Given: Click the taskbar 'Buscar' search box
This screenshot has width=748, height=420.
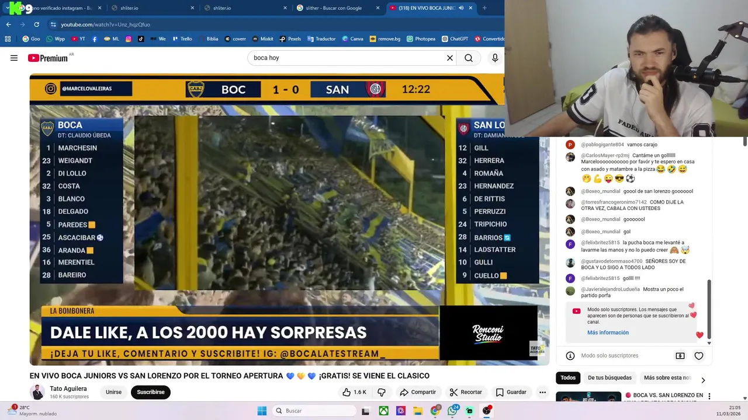Looking at the screenshot, I should coord(314,411).
